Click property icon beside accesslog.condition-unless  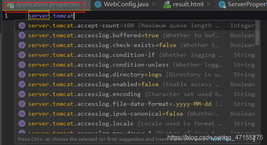point(22,65)
